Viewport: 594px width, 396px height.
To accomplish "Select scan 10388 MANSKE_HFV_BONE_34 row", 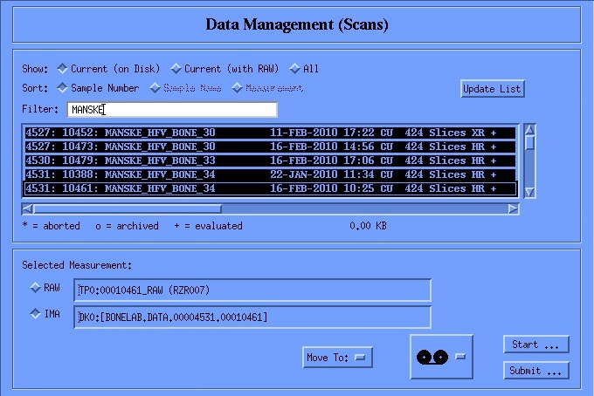I will pyautogui.click(x=270, y=174).
